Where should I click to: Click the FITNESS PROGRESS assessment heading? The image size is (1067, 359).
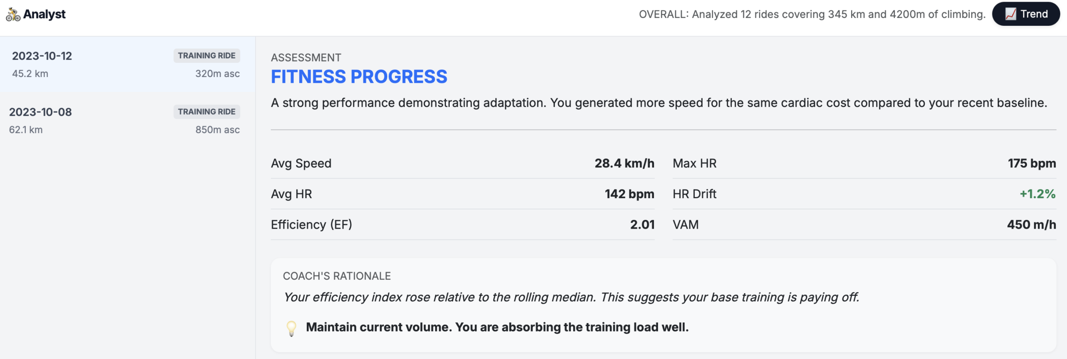pos(359,77)
